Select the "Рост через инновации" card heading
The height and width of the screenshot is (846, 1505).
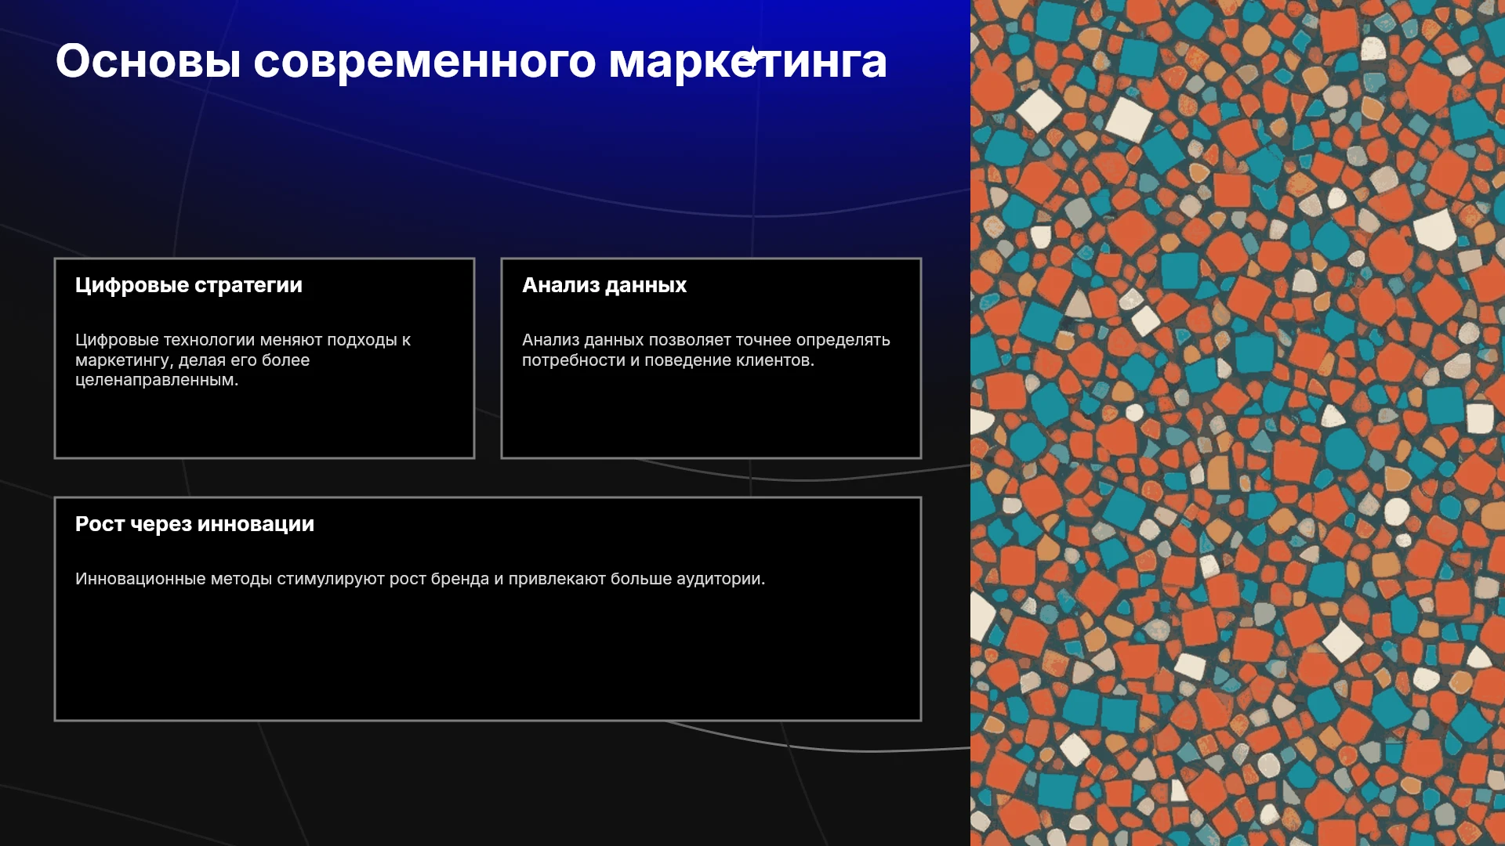pyautogui.click(x=194, y=524)
